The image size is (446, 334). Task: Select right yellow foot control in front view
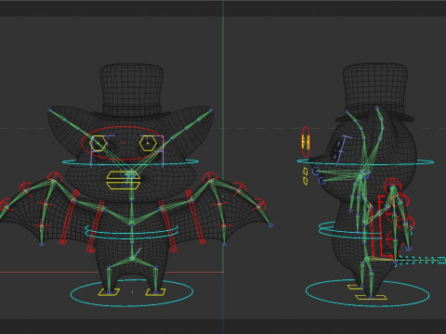point(155,292)
